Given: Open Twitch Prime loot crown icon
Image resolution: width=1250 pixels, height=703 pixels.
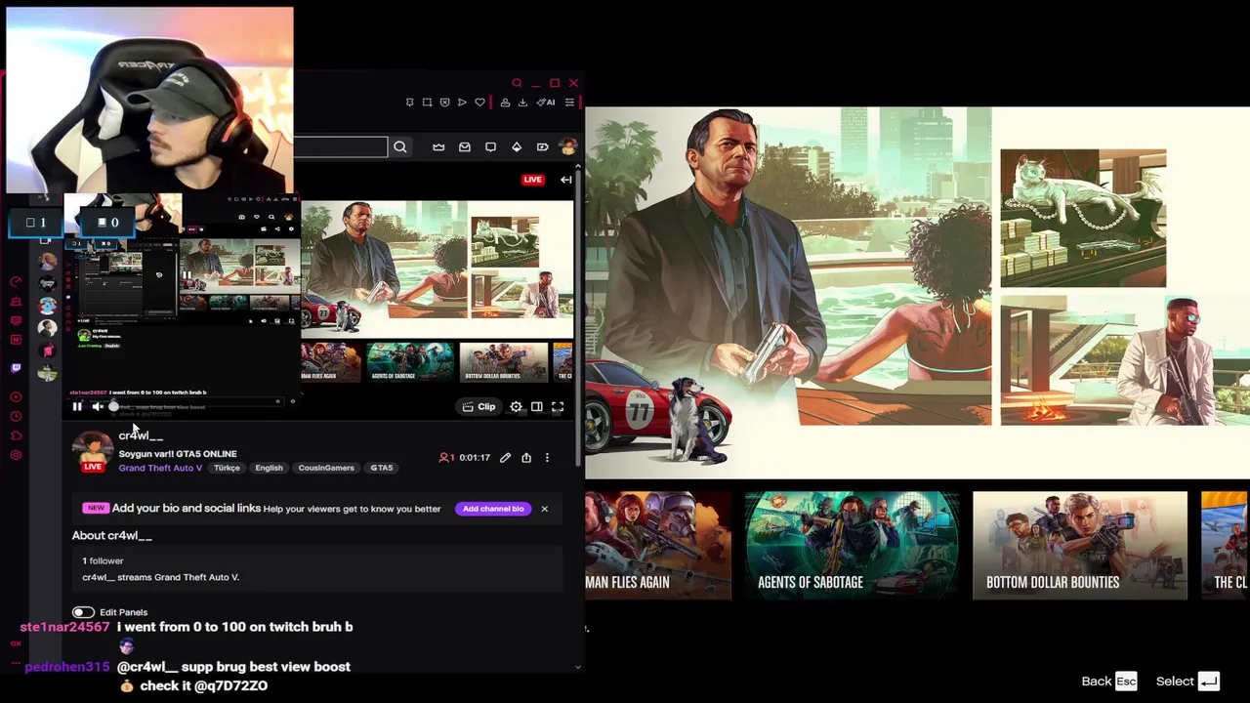Looking at the screenshot, I should tap(438, 146).
